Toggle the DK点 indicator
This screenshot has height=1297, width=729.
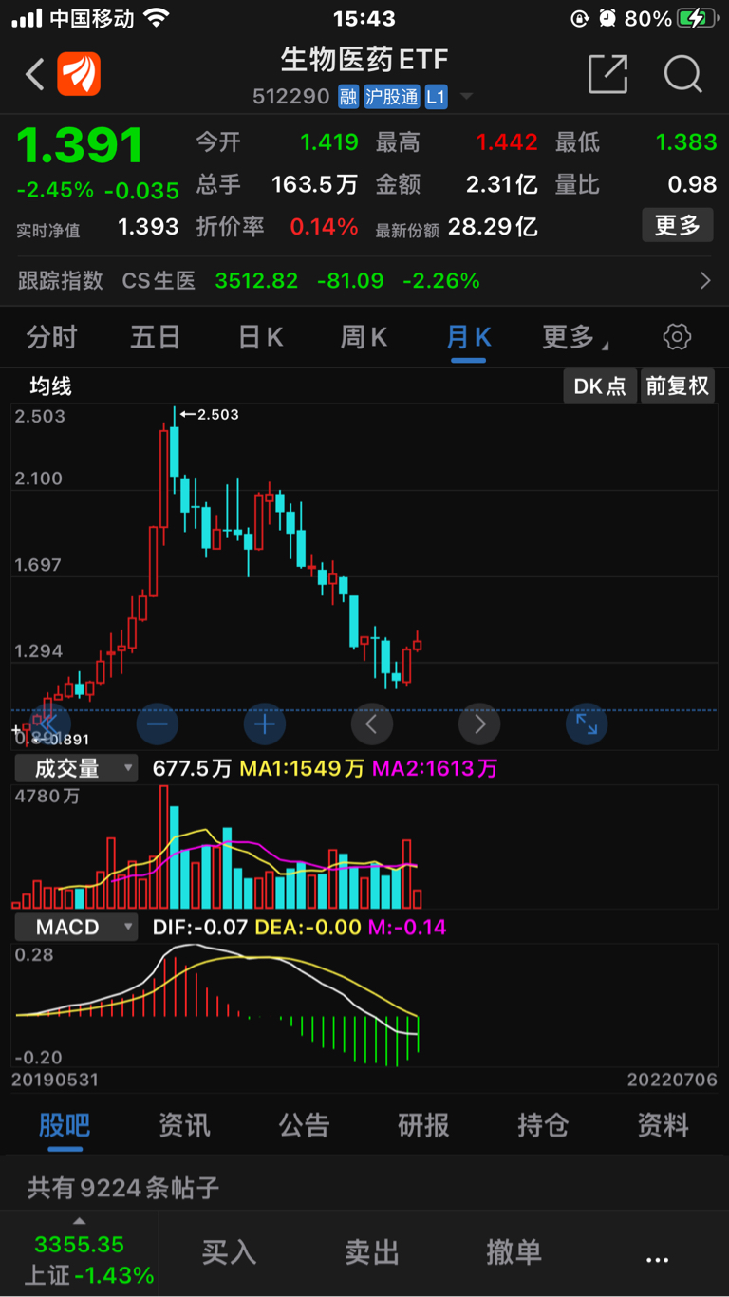click(x=600, y=385)
